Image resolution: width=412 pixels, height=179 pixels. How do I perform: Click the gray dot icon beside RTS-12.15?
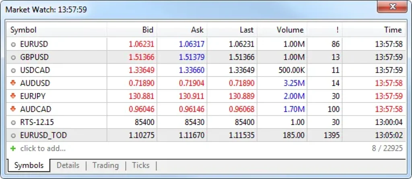(13, 123)
